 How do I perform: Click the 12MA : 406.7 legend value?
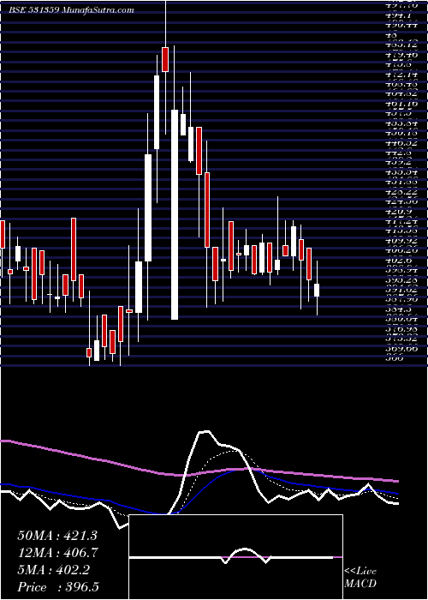click(57, 553)
